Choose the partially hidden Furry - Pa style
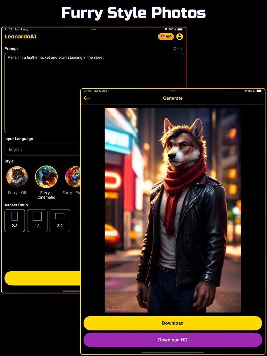The height and width of the screenshot is (356, 267). point(73,177)
